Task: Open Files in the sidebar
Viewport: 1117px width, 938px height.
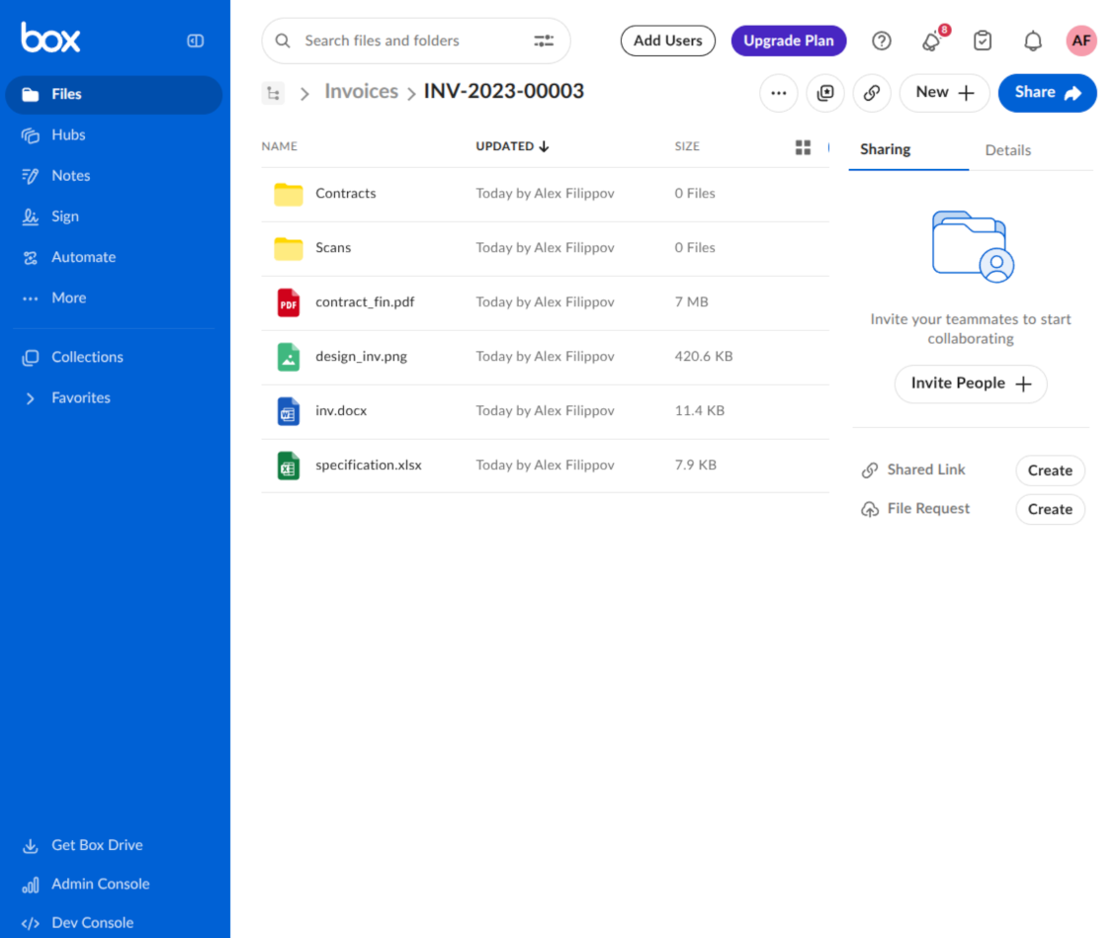Action: click(x=114, y=94)
